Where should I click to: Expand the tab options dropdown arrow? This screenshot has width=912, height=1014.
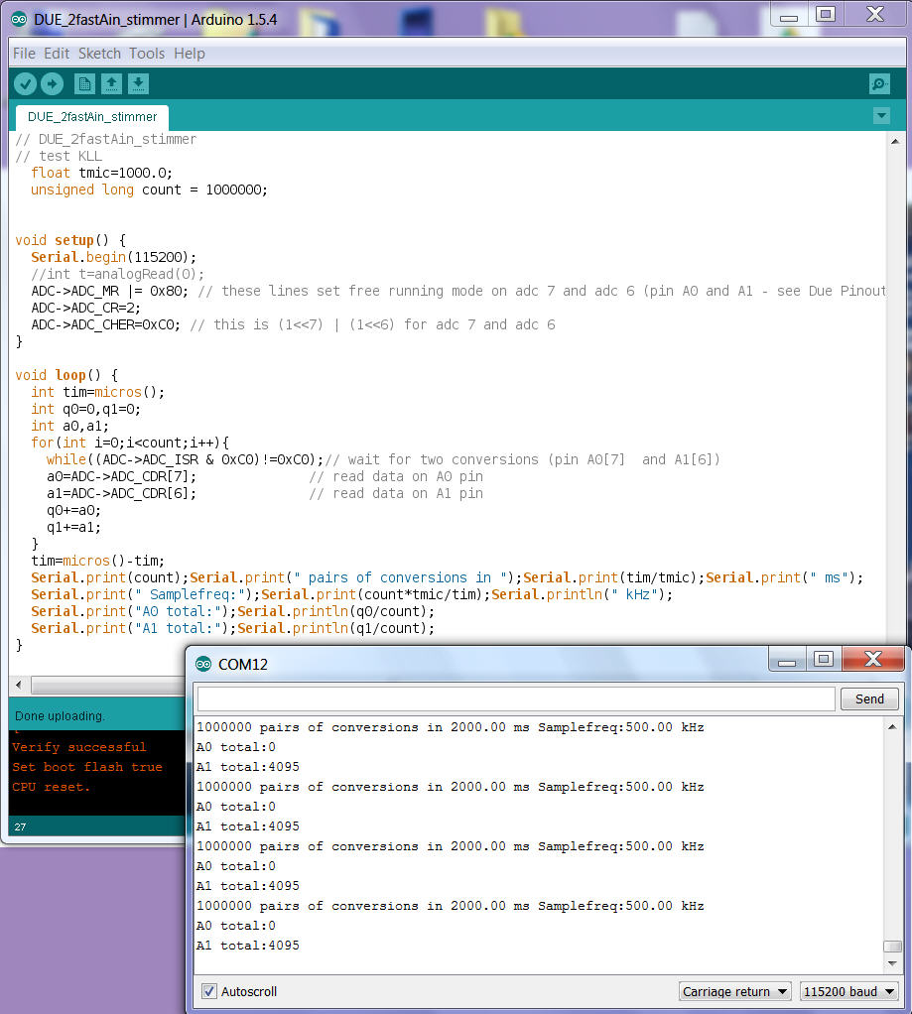[881, 116]
